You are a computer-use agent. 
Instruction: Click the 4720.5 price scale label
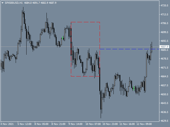click(164, 5)
